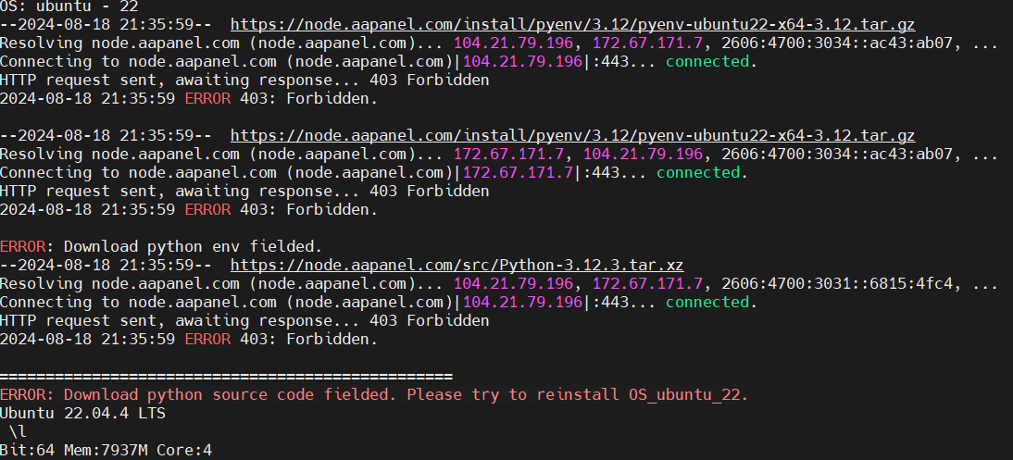Click the '\l' text line
The image size is (1013, 460).
point(18,431)
